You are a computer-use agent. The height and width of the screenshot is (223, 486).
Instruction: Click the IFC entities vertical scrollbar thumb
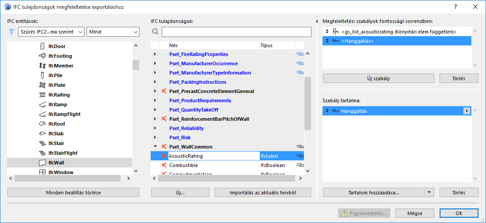click(x=136, y=65)
